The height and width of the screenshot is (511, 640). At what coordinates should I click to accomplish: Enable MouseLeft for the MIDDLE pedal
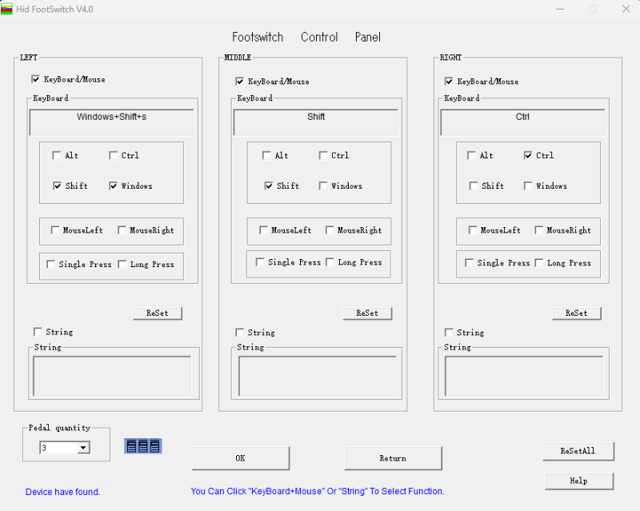coord(263,230)
